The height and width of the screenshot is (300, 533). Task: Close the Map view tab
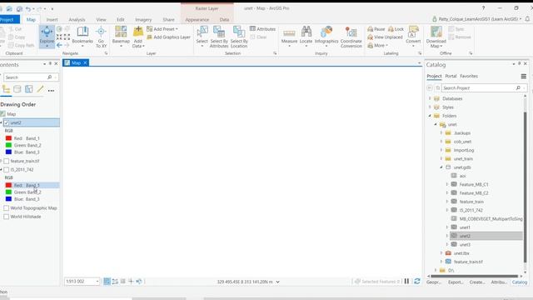coord(85,63)
